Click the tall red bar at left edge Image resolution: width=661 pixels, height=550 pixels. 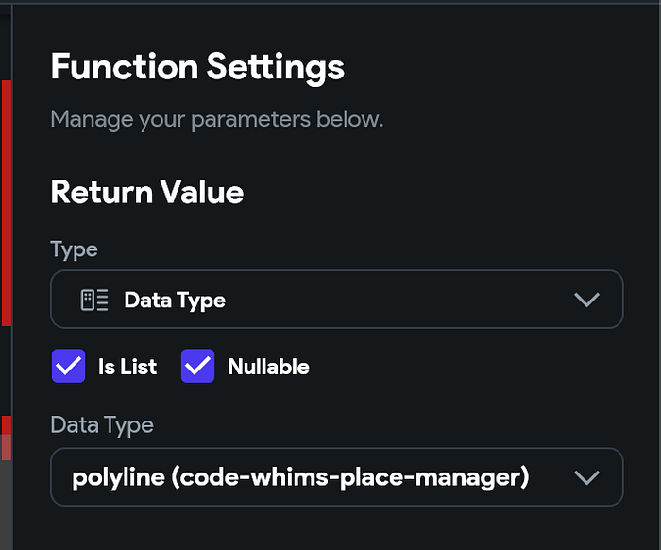coord(6,203)
